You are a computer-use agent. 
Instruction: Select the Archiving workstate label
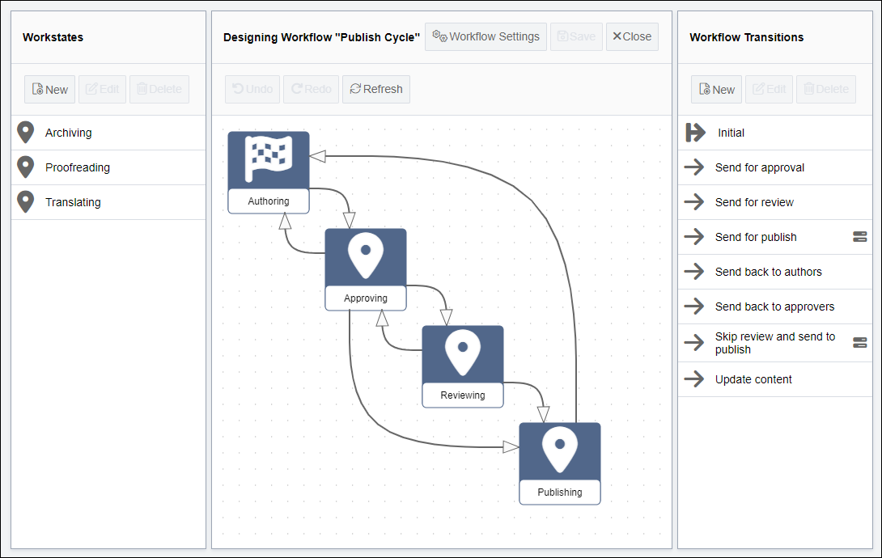tap(69, 133)
